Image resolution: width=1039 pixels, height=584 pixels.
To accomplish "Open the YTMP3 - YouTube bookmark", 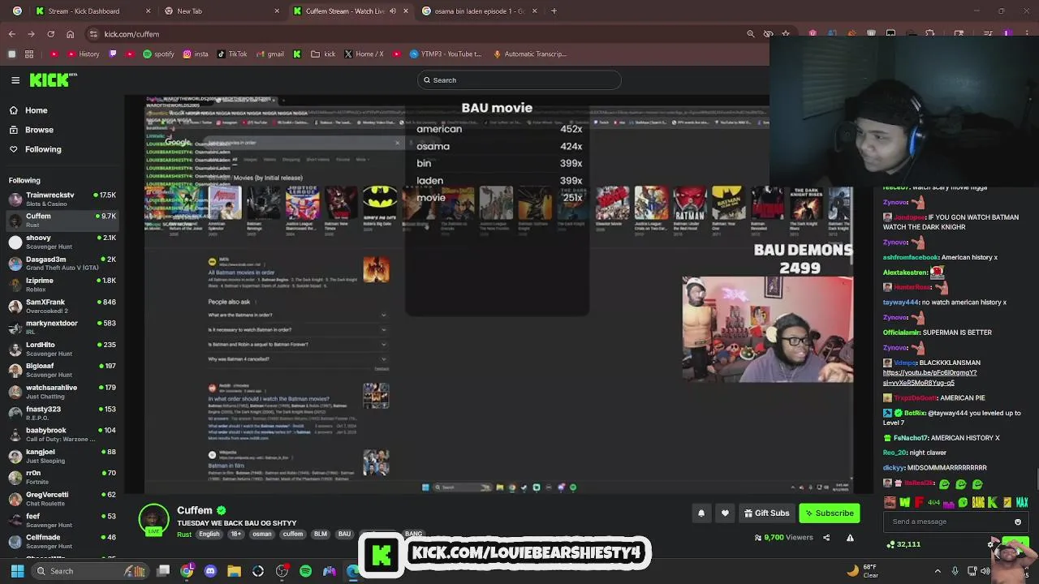I will 446,54.
